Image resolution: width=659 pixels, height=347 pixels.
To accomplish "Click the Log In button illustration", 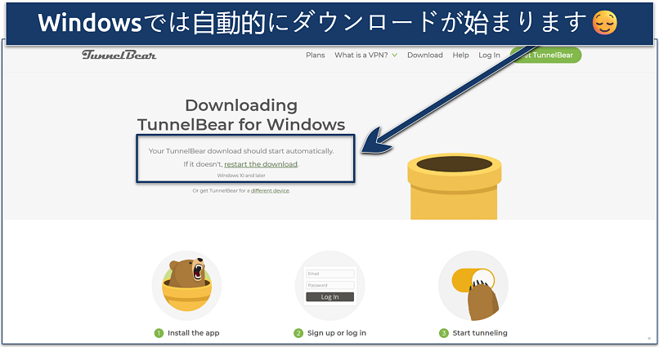I will 330,296.
